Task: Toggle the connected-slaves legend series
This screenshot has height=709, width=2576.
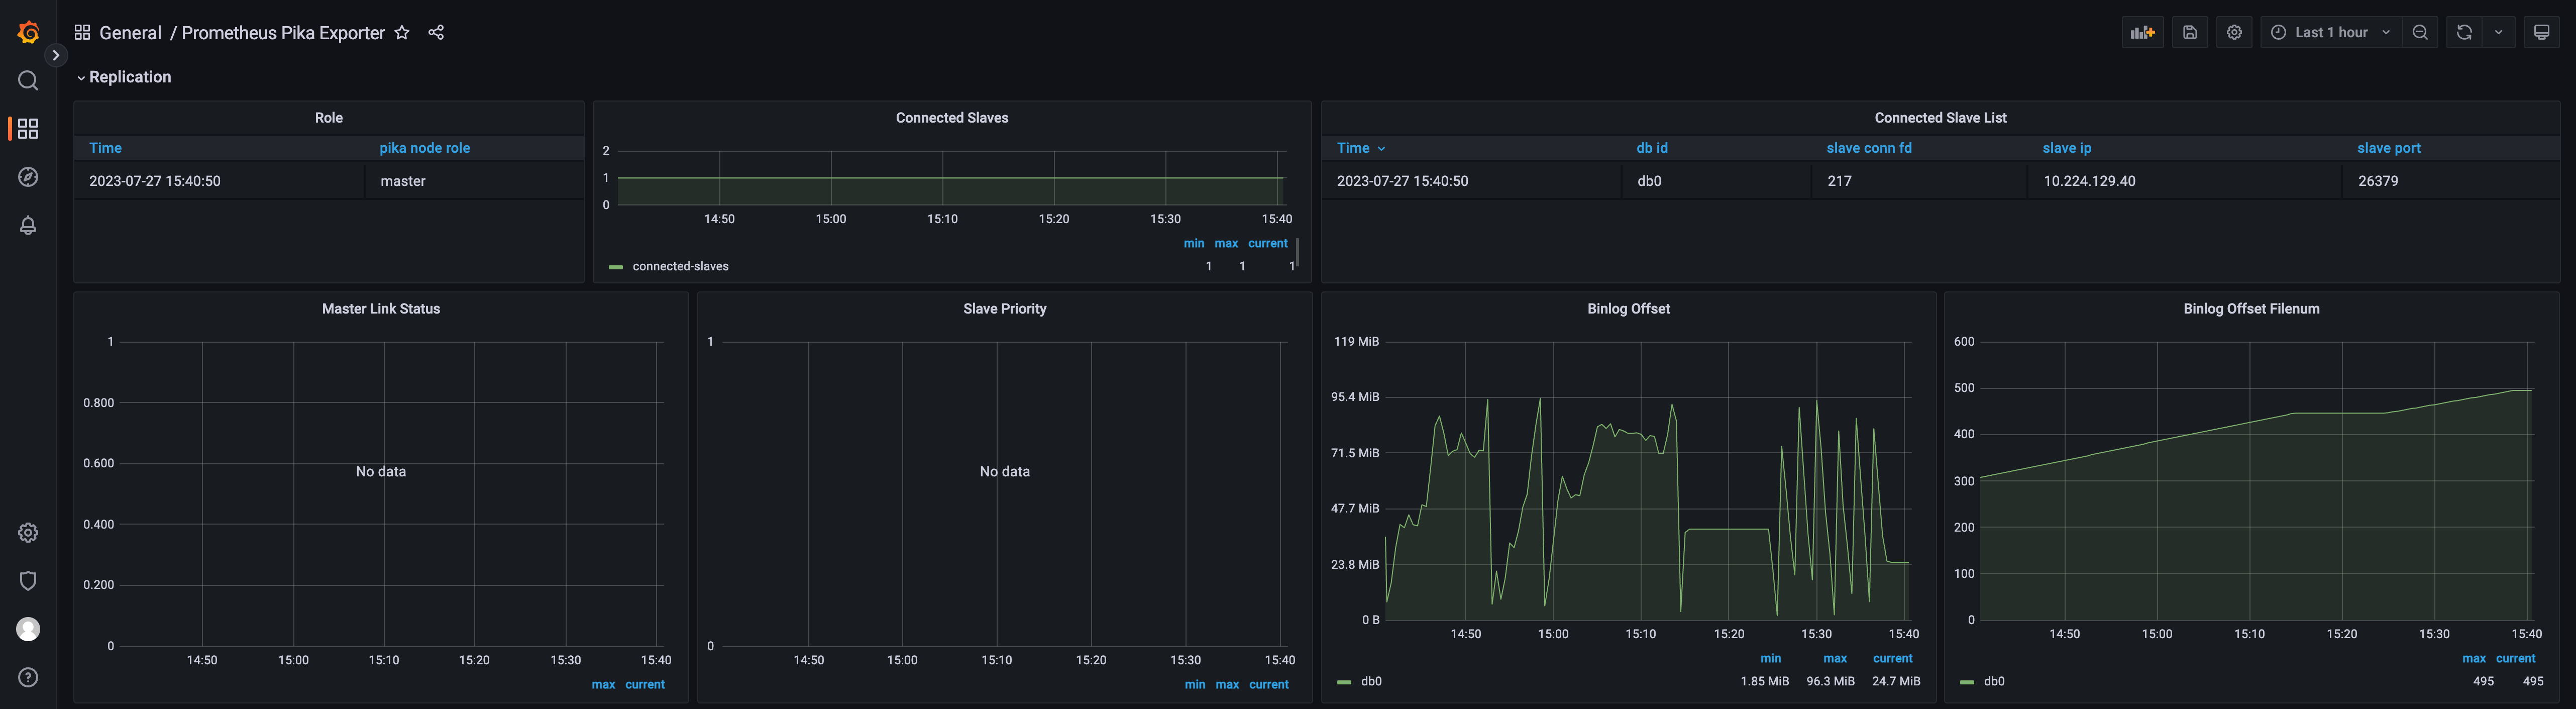Action: pos(681,267)
